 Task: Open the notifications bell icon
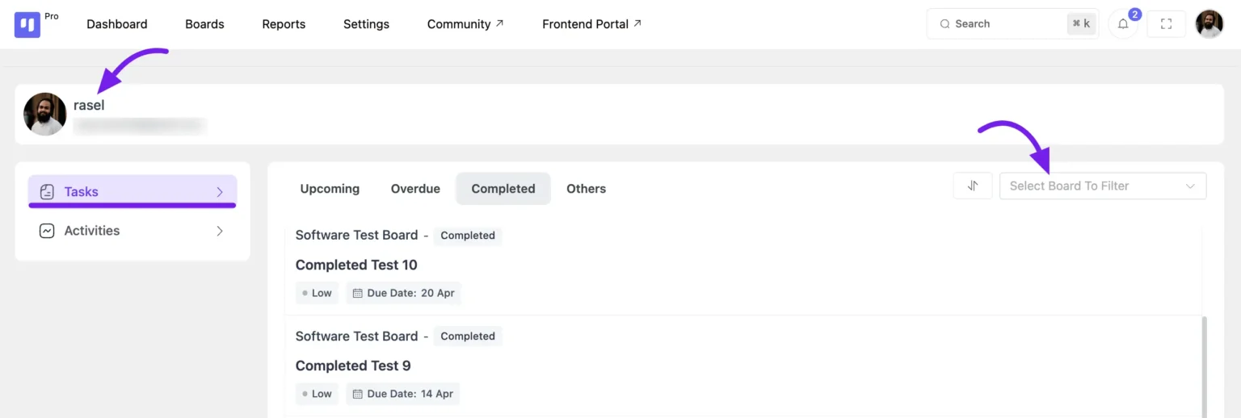(1123, 24)
